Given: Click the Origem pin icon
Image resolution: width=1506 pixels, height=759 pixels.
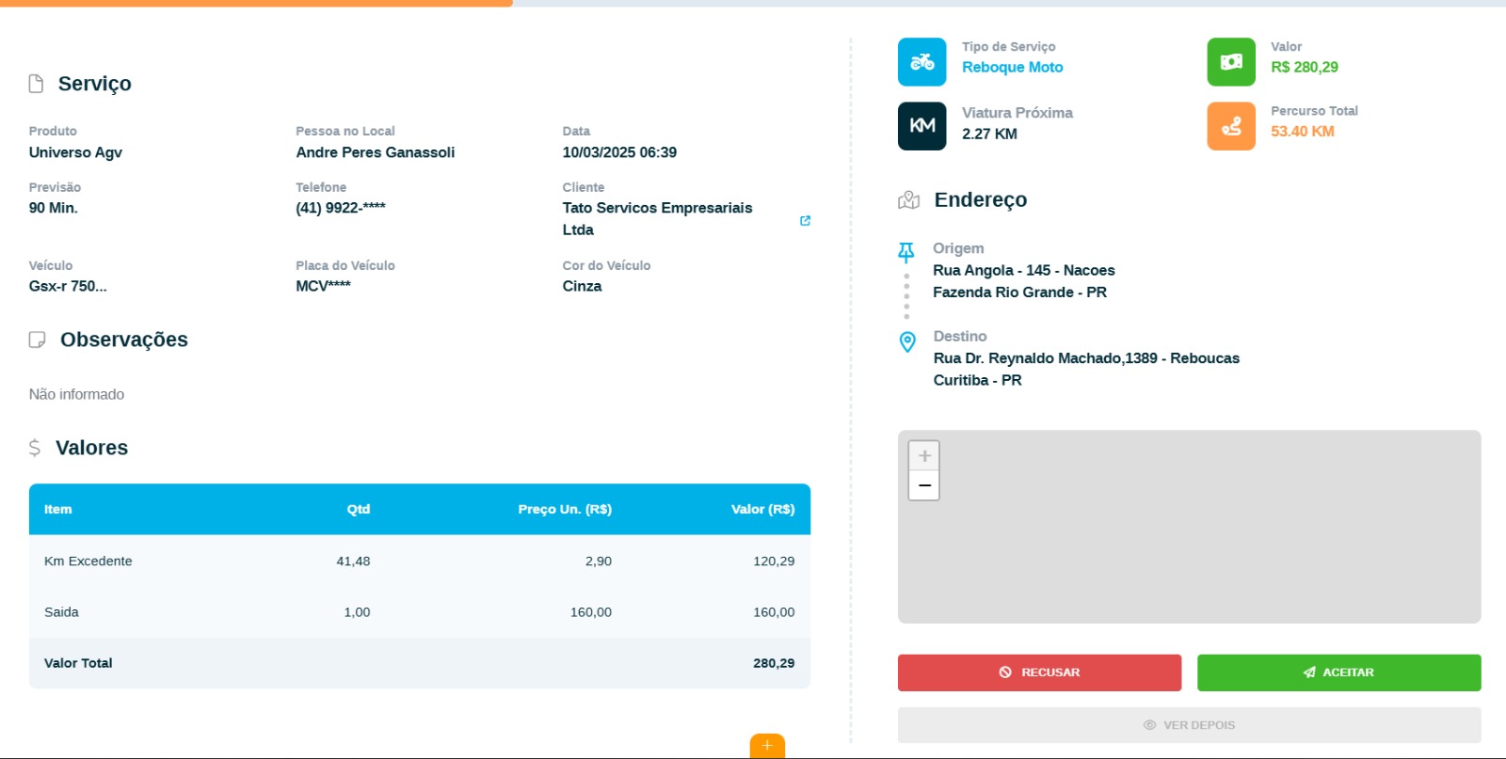Looking at the screenshot, I should (906, 251).
